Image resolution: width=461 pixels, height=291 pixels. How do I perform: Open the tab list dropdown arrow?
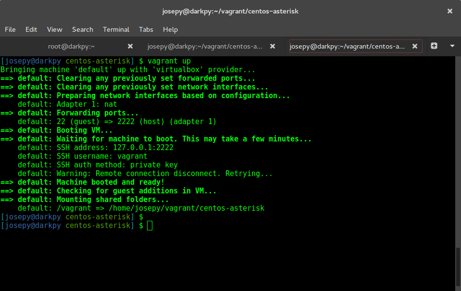click(452, 46)
